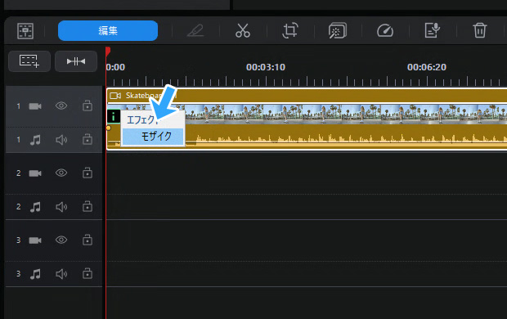This screenshot has height=319, width=507.
Task: Open the voice-over recording tool
Action: [433, 31]
